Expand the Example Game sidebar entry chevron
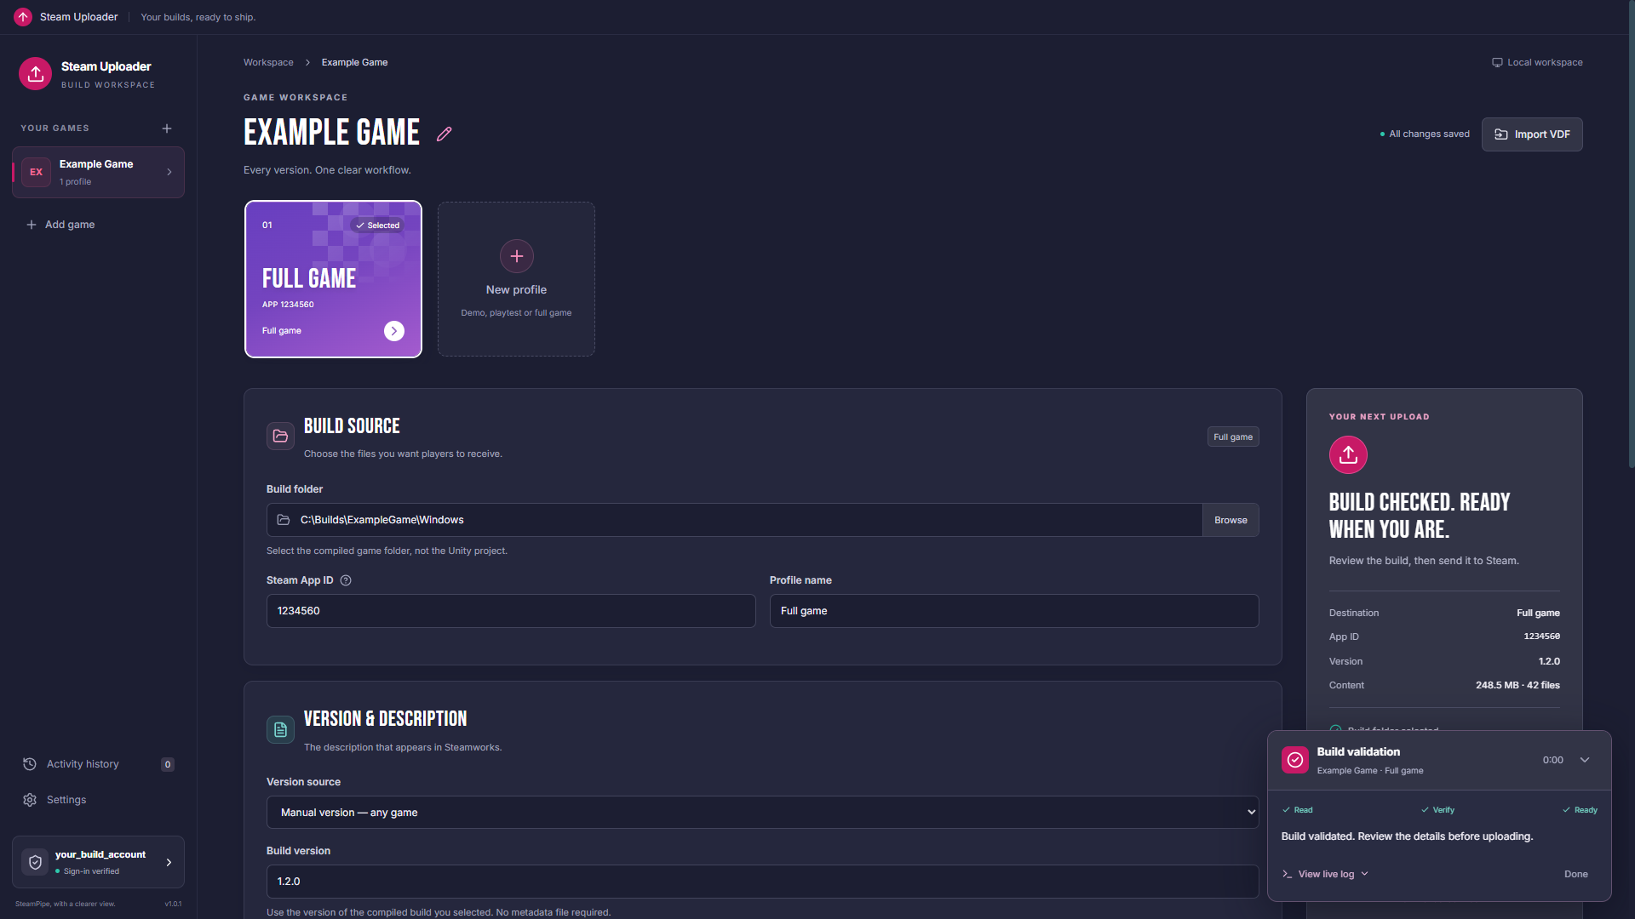The width and height of the screenshot is (1635, 919). [169, 172]
